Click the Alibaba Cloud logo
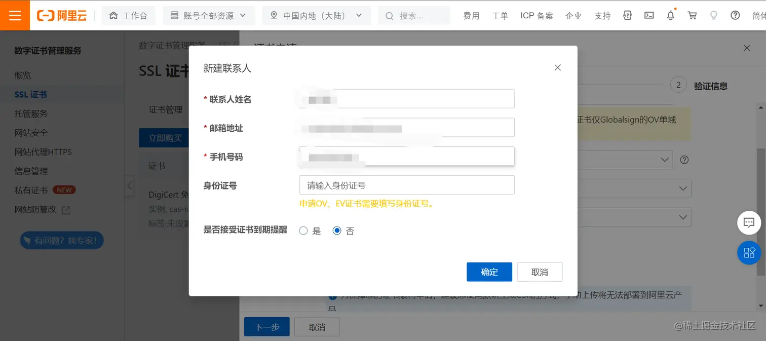This screenshot has height=341, width=766. tap(62, 16)
